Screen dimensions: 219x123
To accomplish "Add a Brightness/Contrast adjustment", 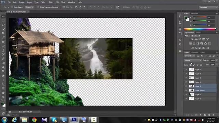I will 192,39.
